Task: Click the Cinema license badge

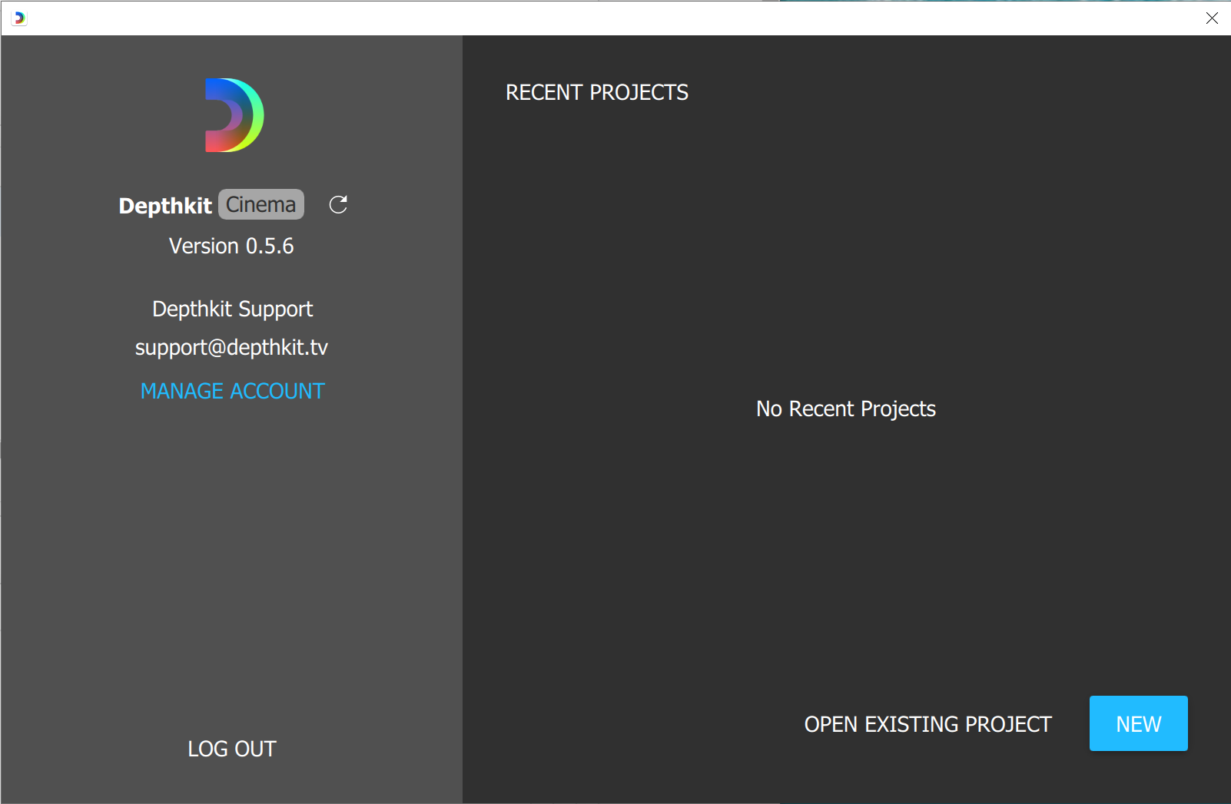Action: 261,204
